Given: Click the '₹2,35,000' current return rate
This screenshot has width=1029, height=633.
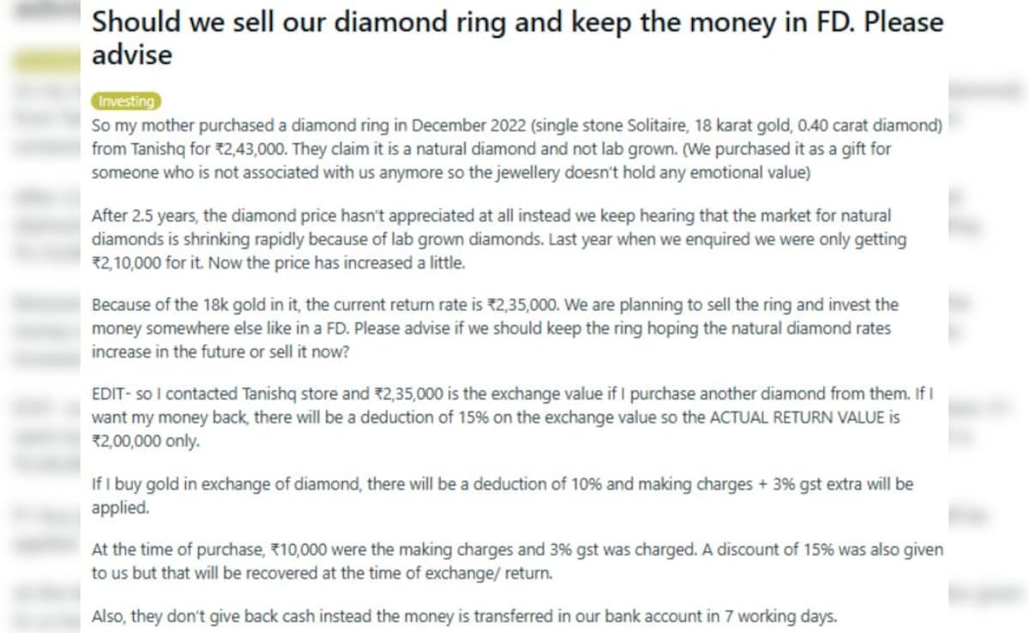Looking at the screenshot, I should click(x=522, y=304).
